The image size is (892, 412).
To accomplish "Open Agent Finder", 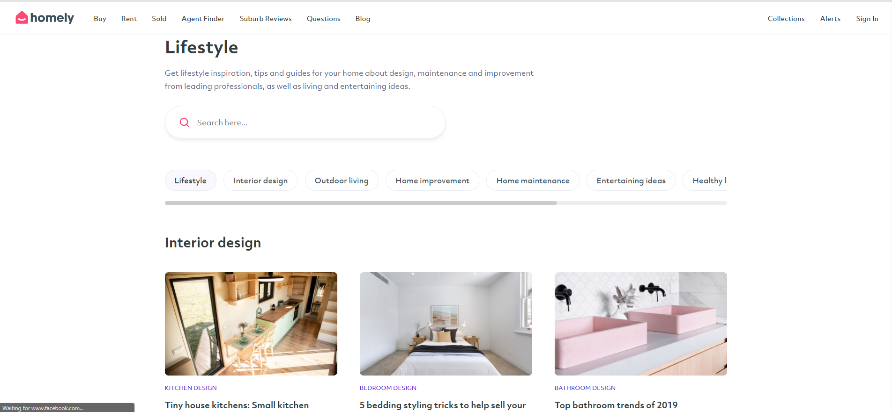I will coord(203,19).
